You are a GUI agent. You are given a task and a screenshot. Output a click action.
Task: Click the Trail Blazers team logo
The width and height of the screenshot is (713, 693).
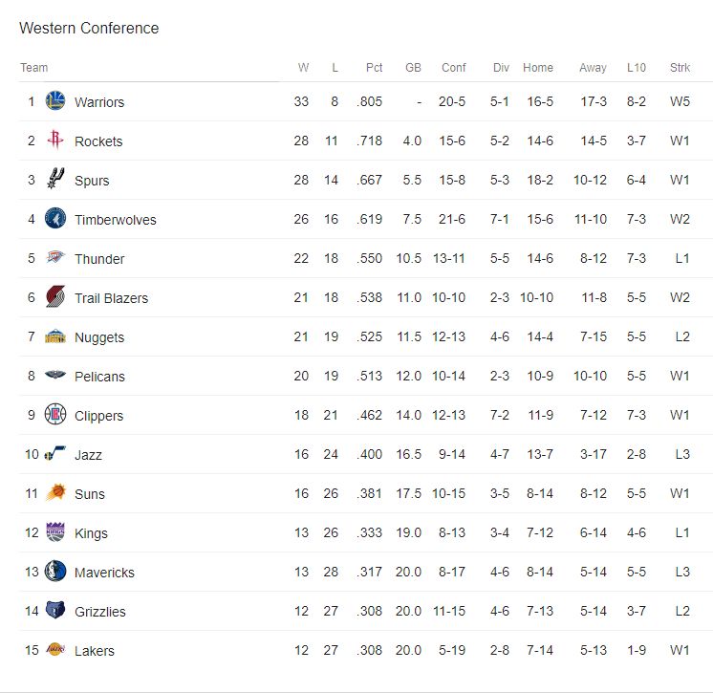pyautogui.click(x=55, y=297)
